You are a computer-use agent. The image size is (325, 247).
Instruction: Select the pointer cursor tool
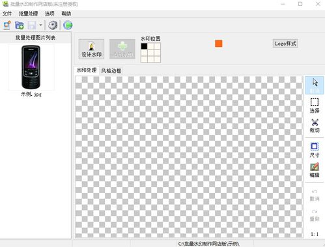(315, 85)
